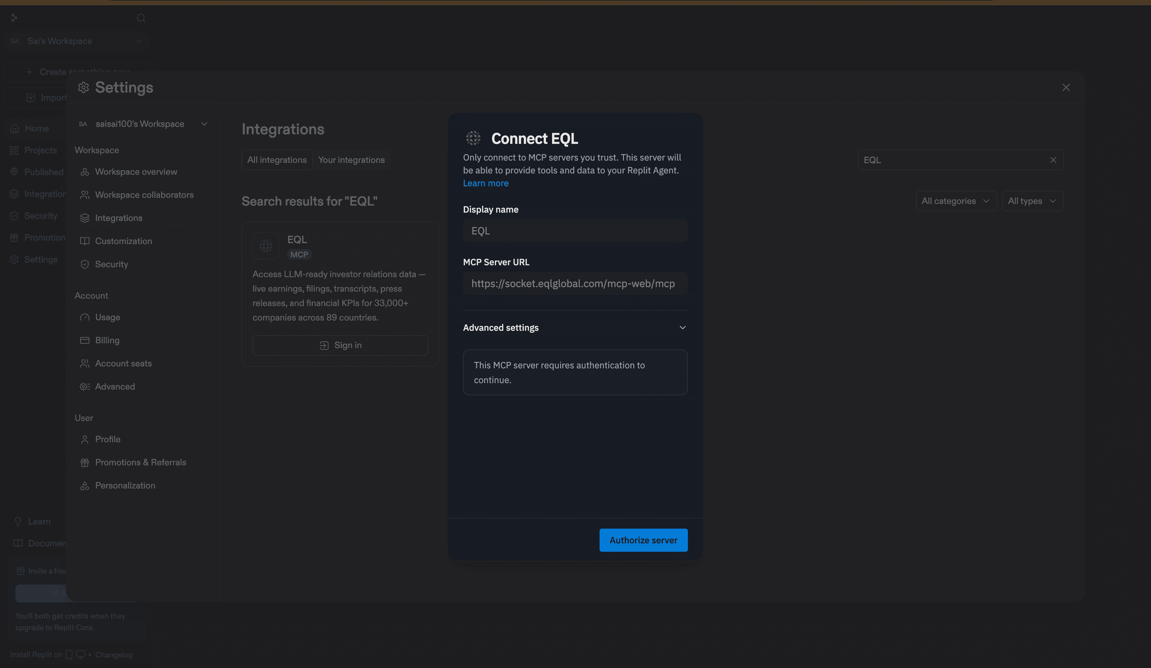Click the Connect EQL globe icon
This screenshot has width=1151, height=668.
(473, 138)
